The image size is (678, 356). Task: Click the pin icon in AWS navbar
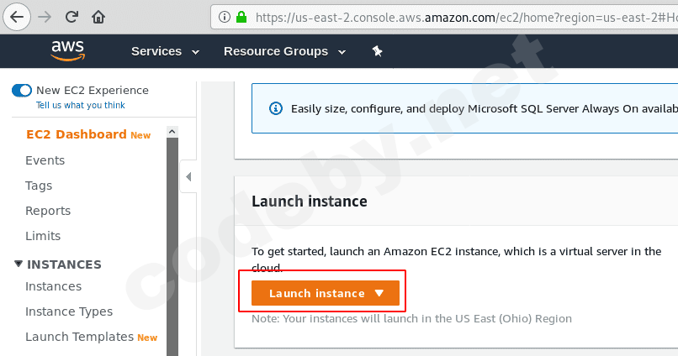tap(378, 51)
